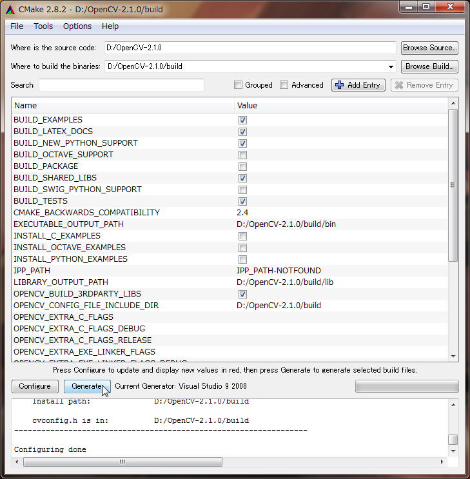Click the CMake logo icon in title bar
The image size is (470, 479).
10,10
